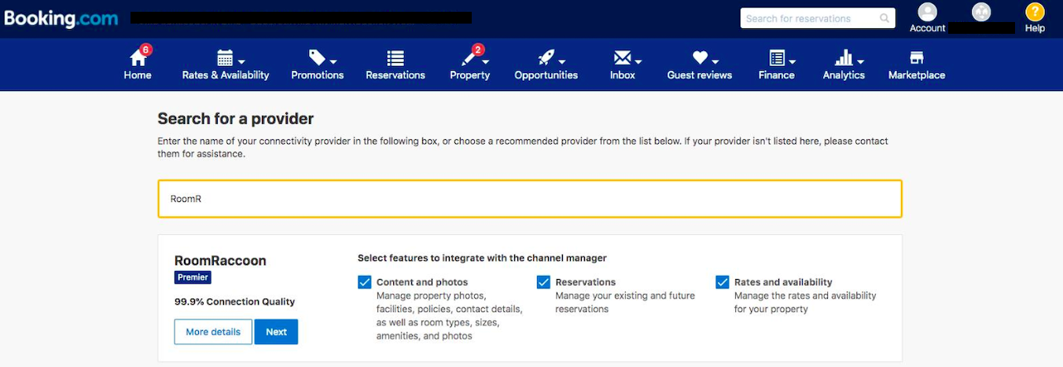Image resolution: width=1063 pixels, height=367 pixels.
Task: Click the Search for a provider heading
Action: pyautogui.click(x=236, y=119)
